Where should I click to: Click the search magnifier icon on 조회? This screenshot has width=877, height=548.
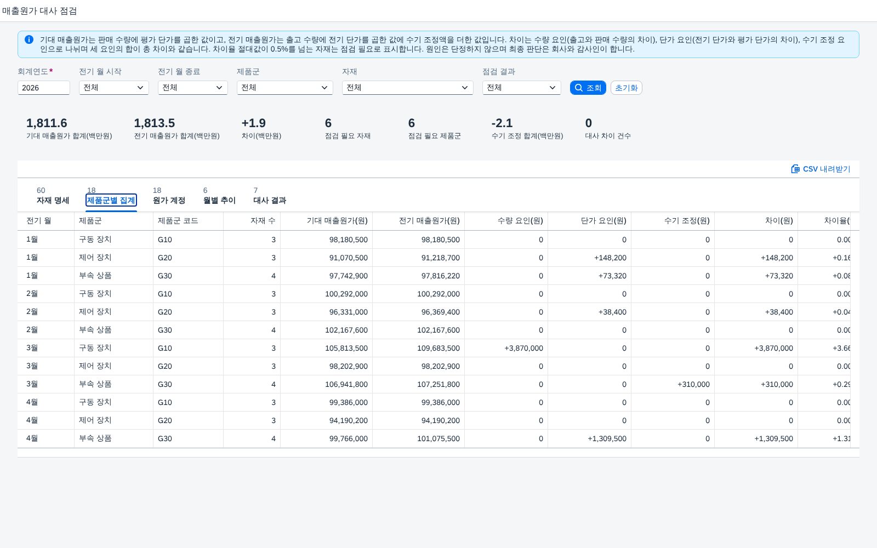tap(578, 88)
